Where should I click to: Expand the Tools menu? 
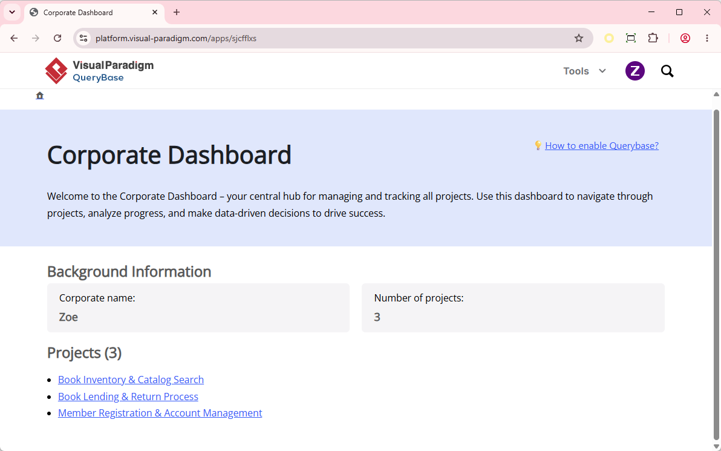pos(584,71)
